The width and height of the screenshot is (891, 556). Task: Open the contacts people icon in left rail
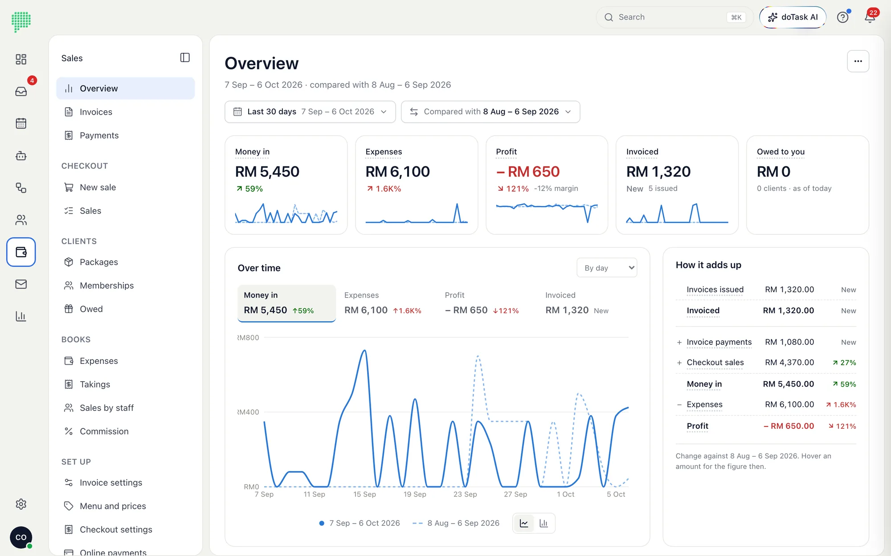coord(21,220)
